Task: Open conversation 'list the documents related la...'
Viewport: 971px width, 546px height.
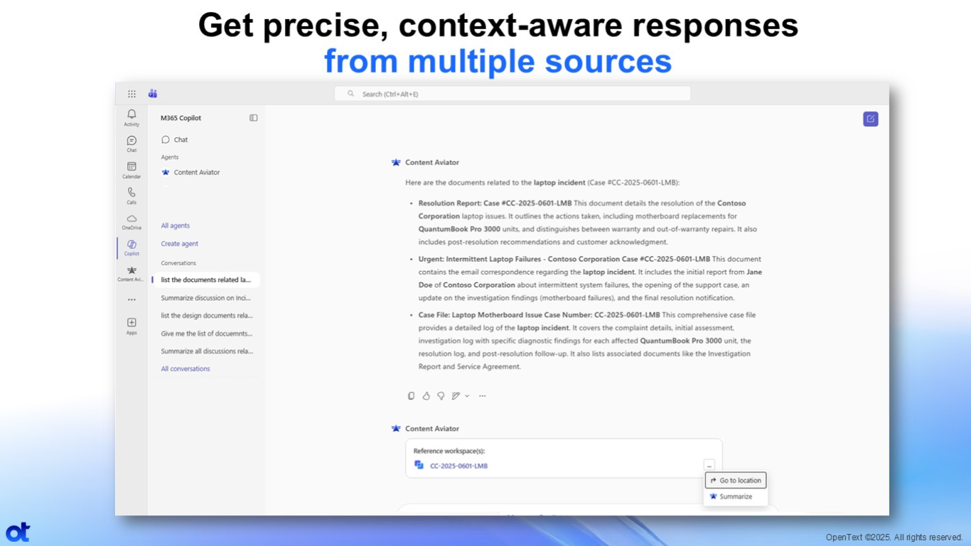Action: [x=205, y=279]
